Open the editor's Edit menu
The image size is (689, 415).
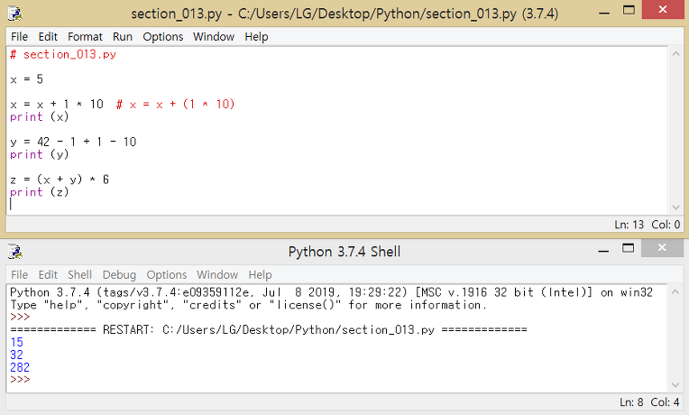[48, 36]
